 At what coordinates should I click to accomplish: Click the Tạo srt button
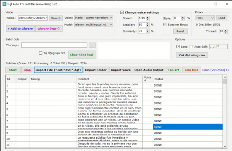pyautogui.click(x=173, y=70)
